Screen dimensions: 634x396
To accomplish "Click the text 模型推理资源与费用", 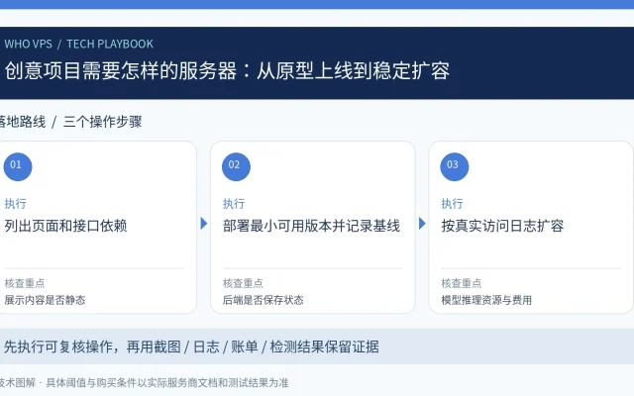I will [x=486, y=300].
